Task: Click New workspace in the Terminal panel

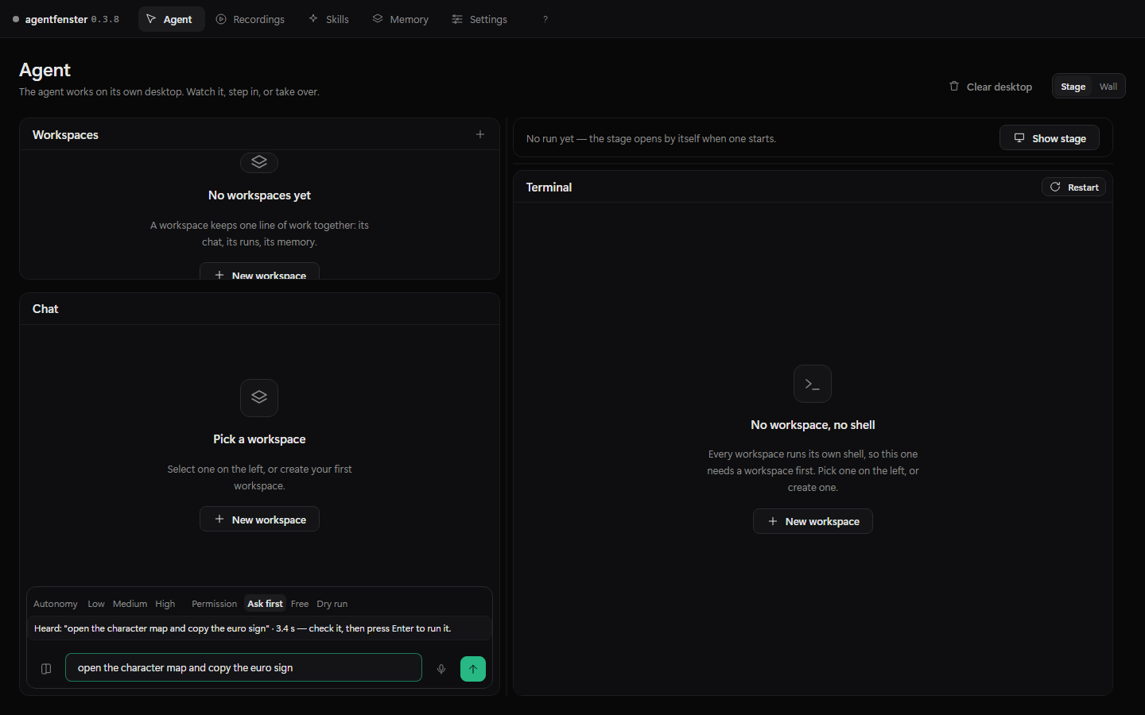Action: click(x=813, y=521)
